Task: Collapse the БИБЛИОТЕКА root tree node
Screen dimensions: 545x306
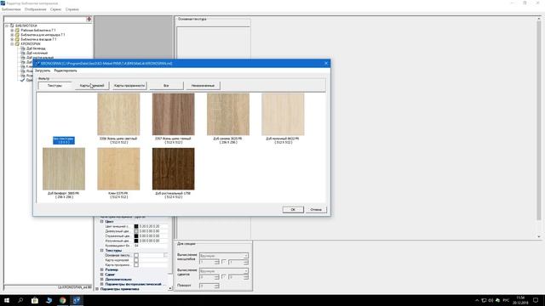Action: [x=7, y=25]
